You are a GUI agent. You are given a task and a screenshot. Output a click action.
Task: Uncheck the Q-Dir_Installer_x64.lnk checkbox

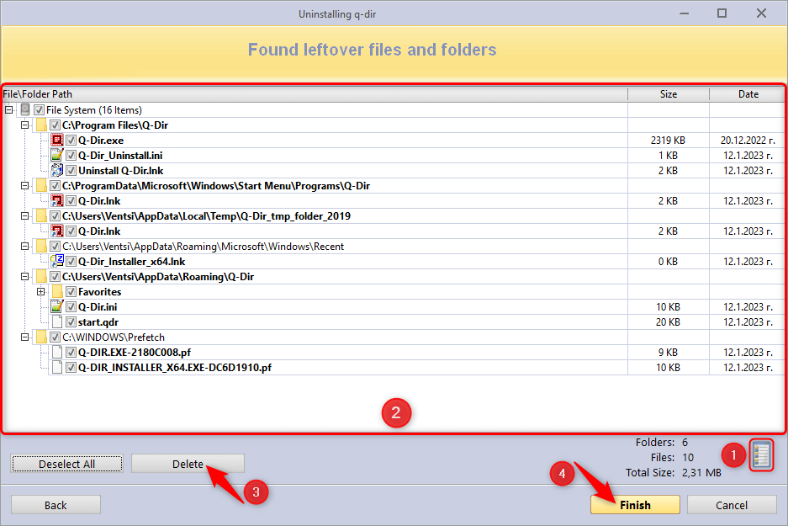(x=71, y=262)
